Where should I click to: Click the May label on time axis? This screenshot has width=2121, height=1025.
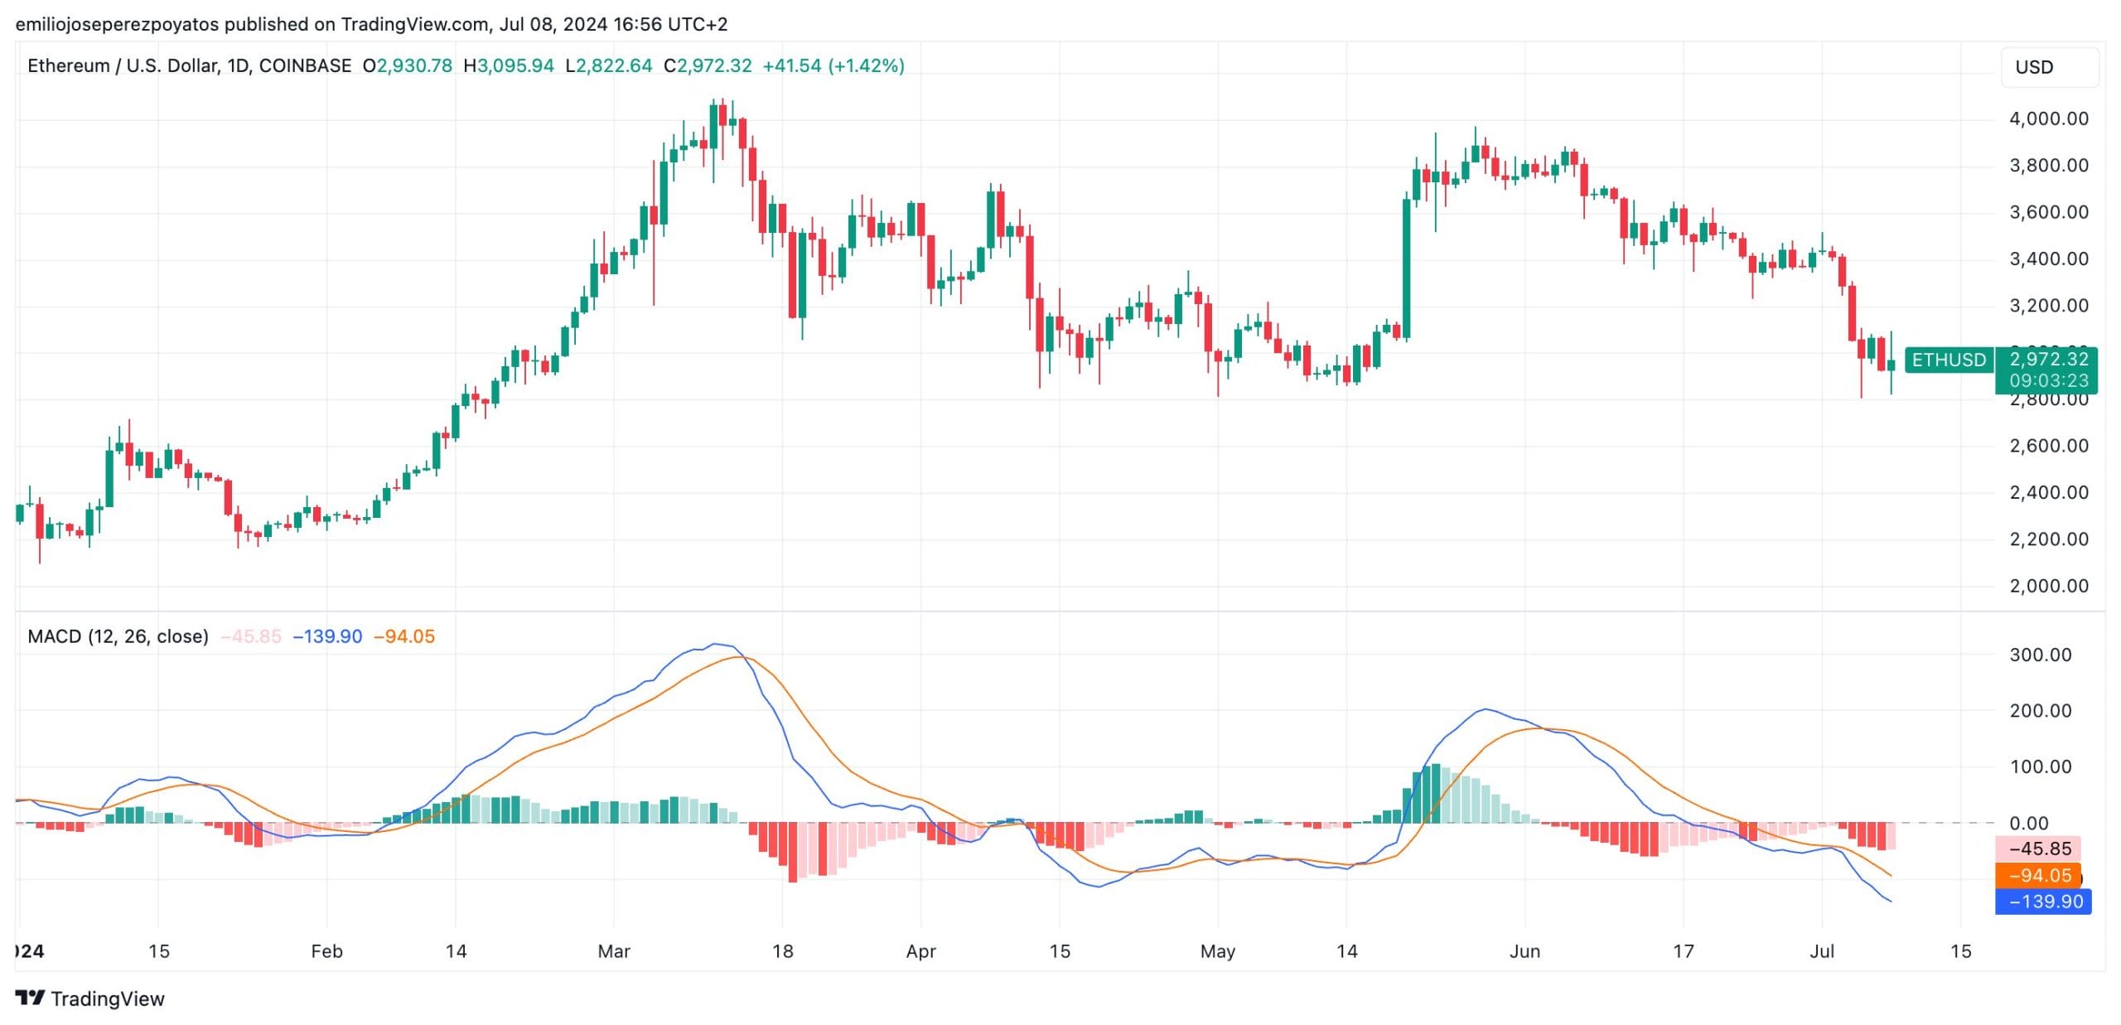pyautogui.click(x=1217, y=951)
